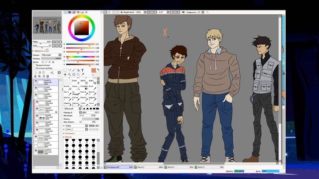Image resolution: width=319 pixels, height=179 pixels.
Task: Open the layer blend mode dropdown Обычный
Action: coord(51,55)
